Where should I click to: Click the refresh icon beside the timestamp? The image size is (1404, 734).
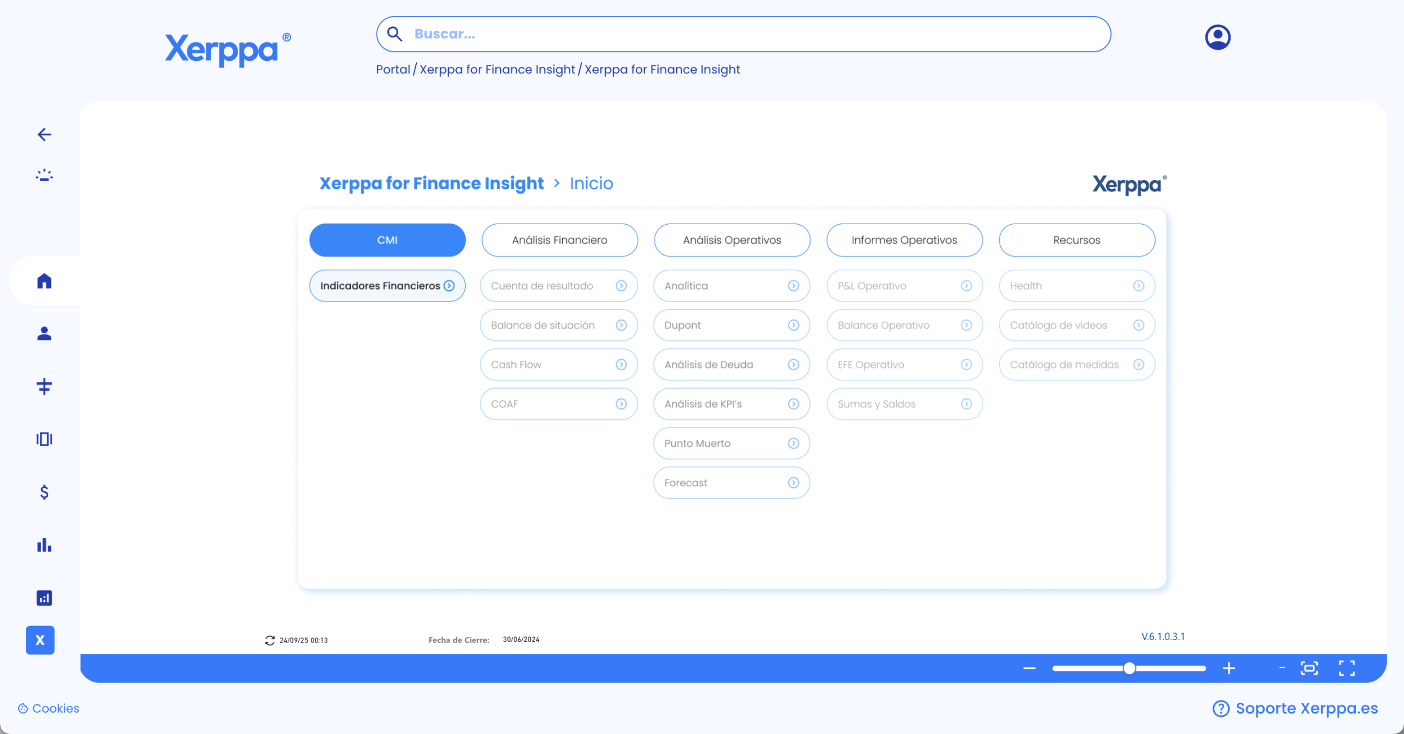[x=269, y=640]
